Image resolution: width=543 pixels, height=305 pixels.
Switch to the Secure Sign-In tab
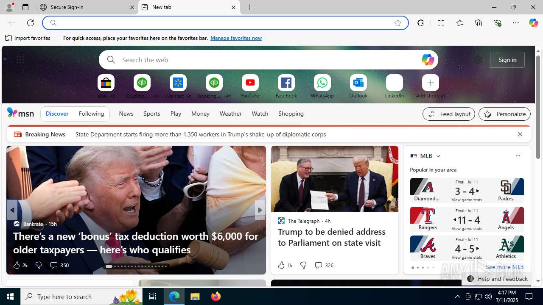click(x=88, y=7)
